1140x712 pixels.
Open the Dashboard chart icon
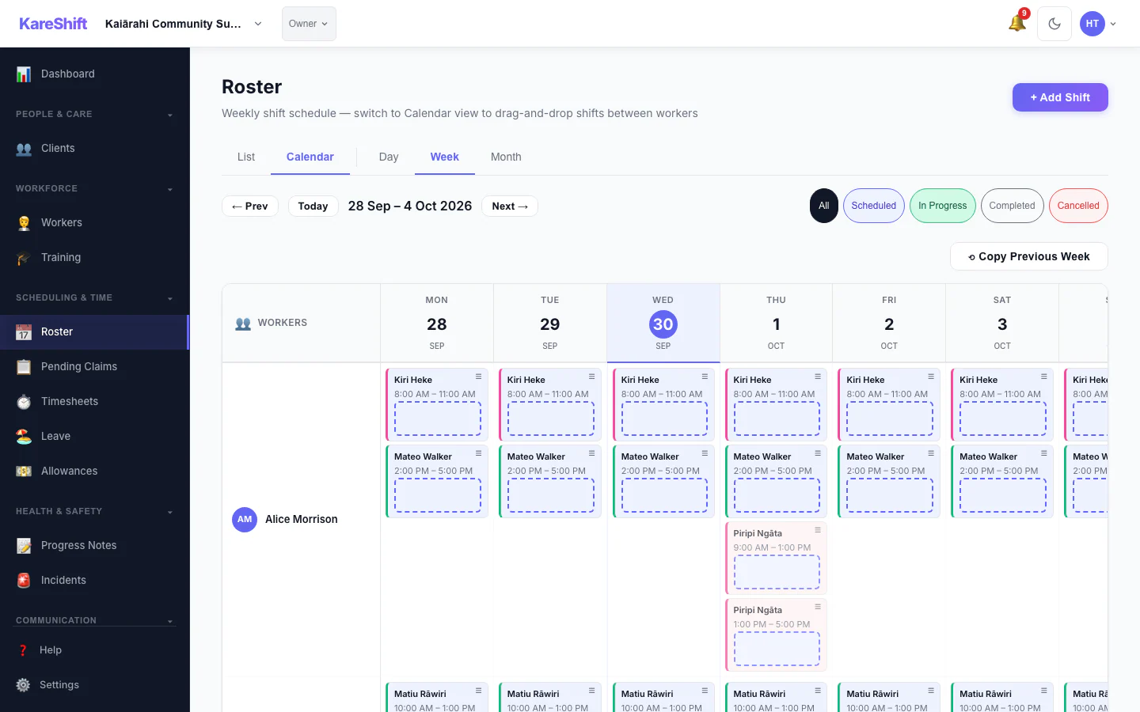pos(24,74)
